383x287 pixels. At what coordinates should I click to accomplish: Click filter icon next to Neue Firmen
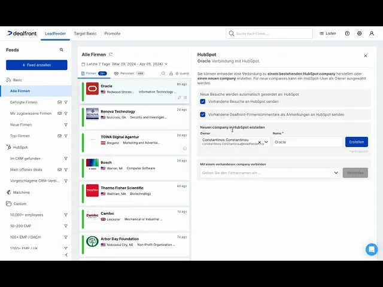66,125
